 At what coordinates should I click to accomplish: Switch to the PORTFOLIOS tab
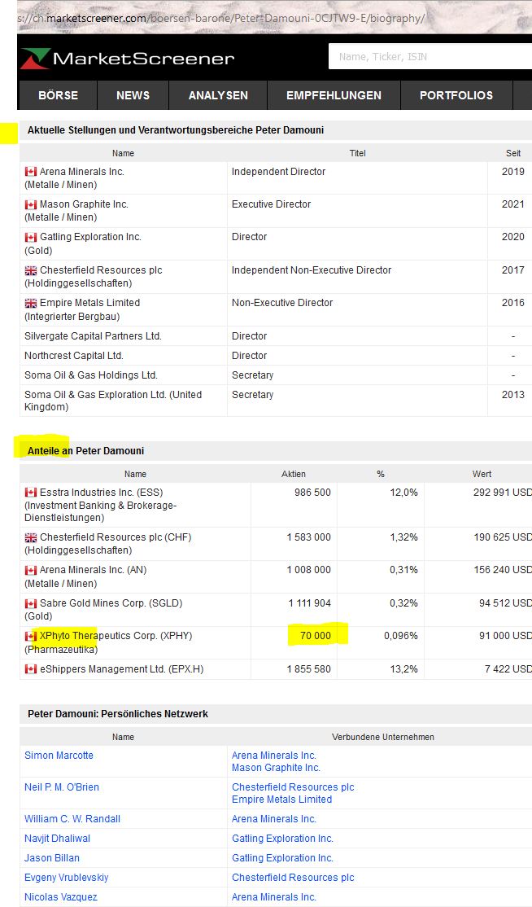(x=456, y=95)
